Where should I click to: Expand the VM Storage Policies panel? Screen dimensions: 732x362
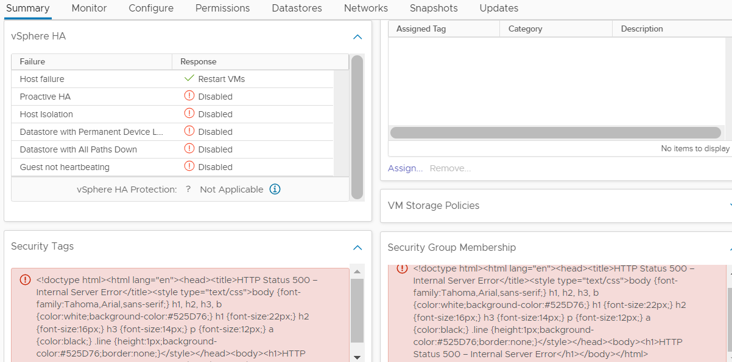click(730, 206)
